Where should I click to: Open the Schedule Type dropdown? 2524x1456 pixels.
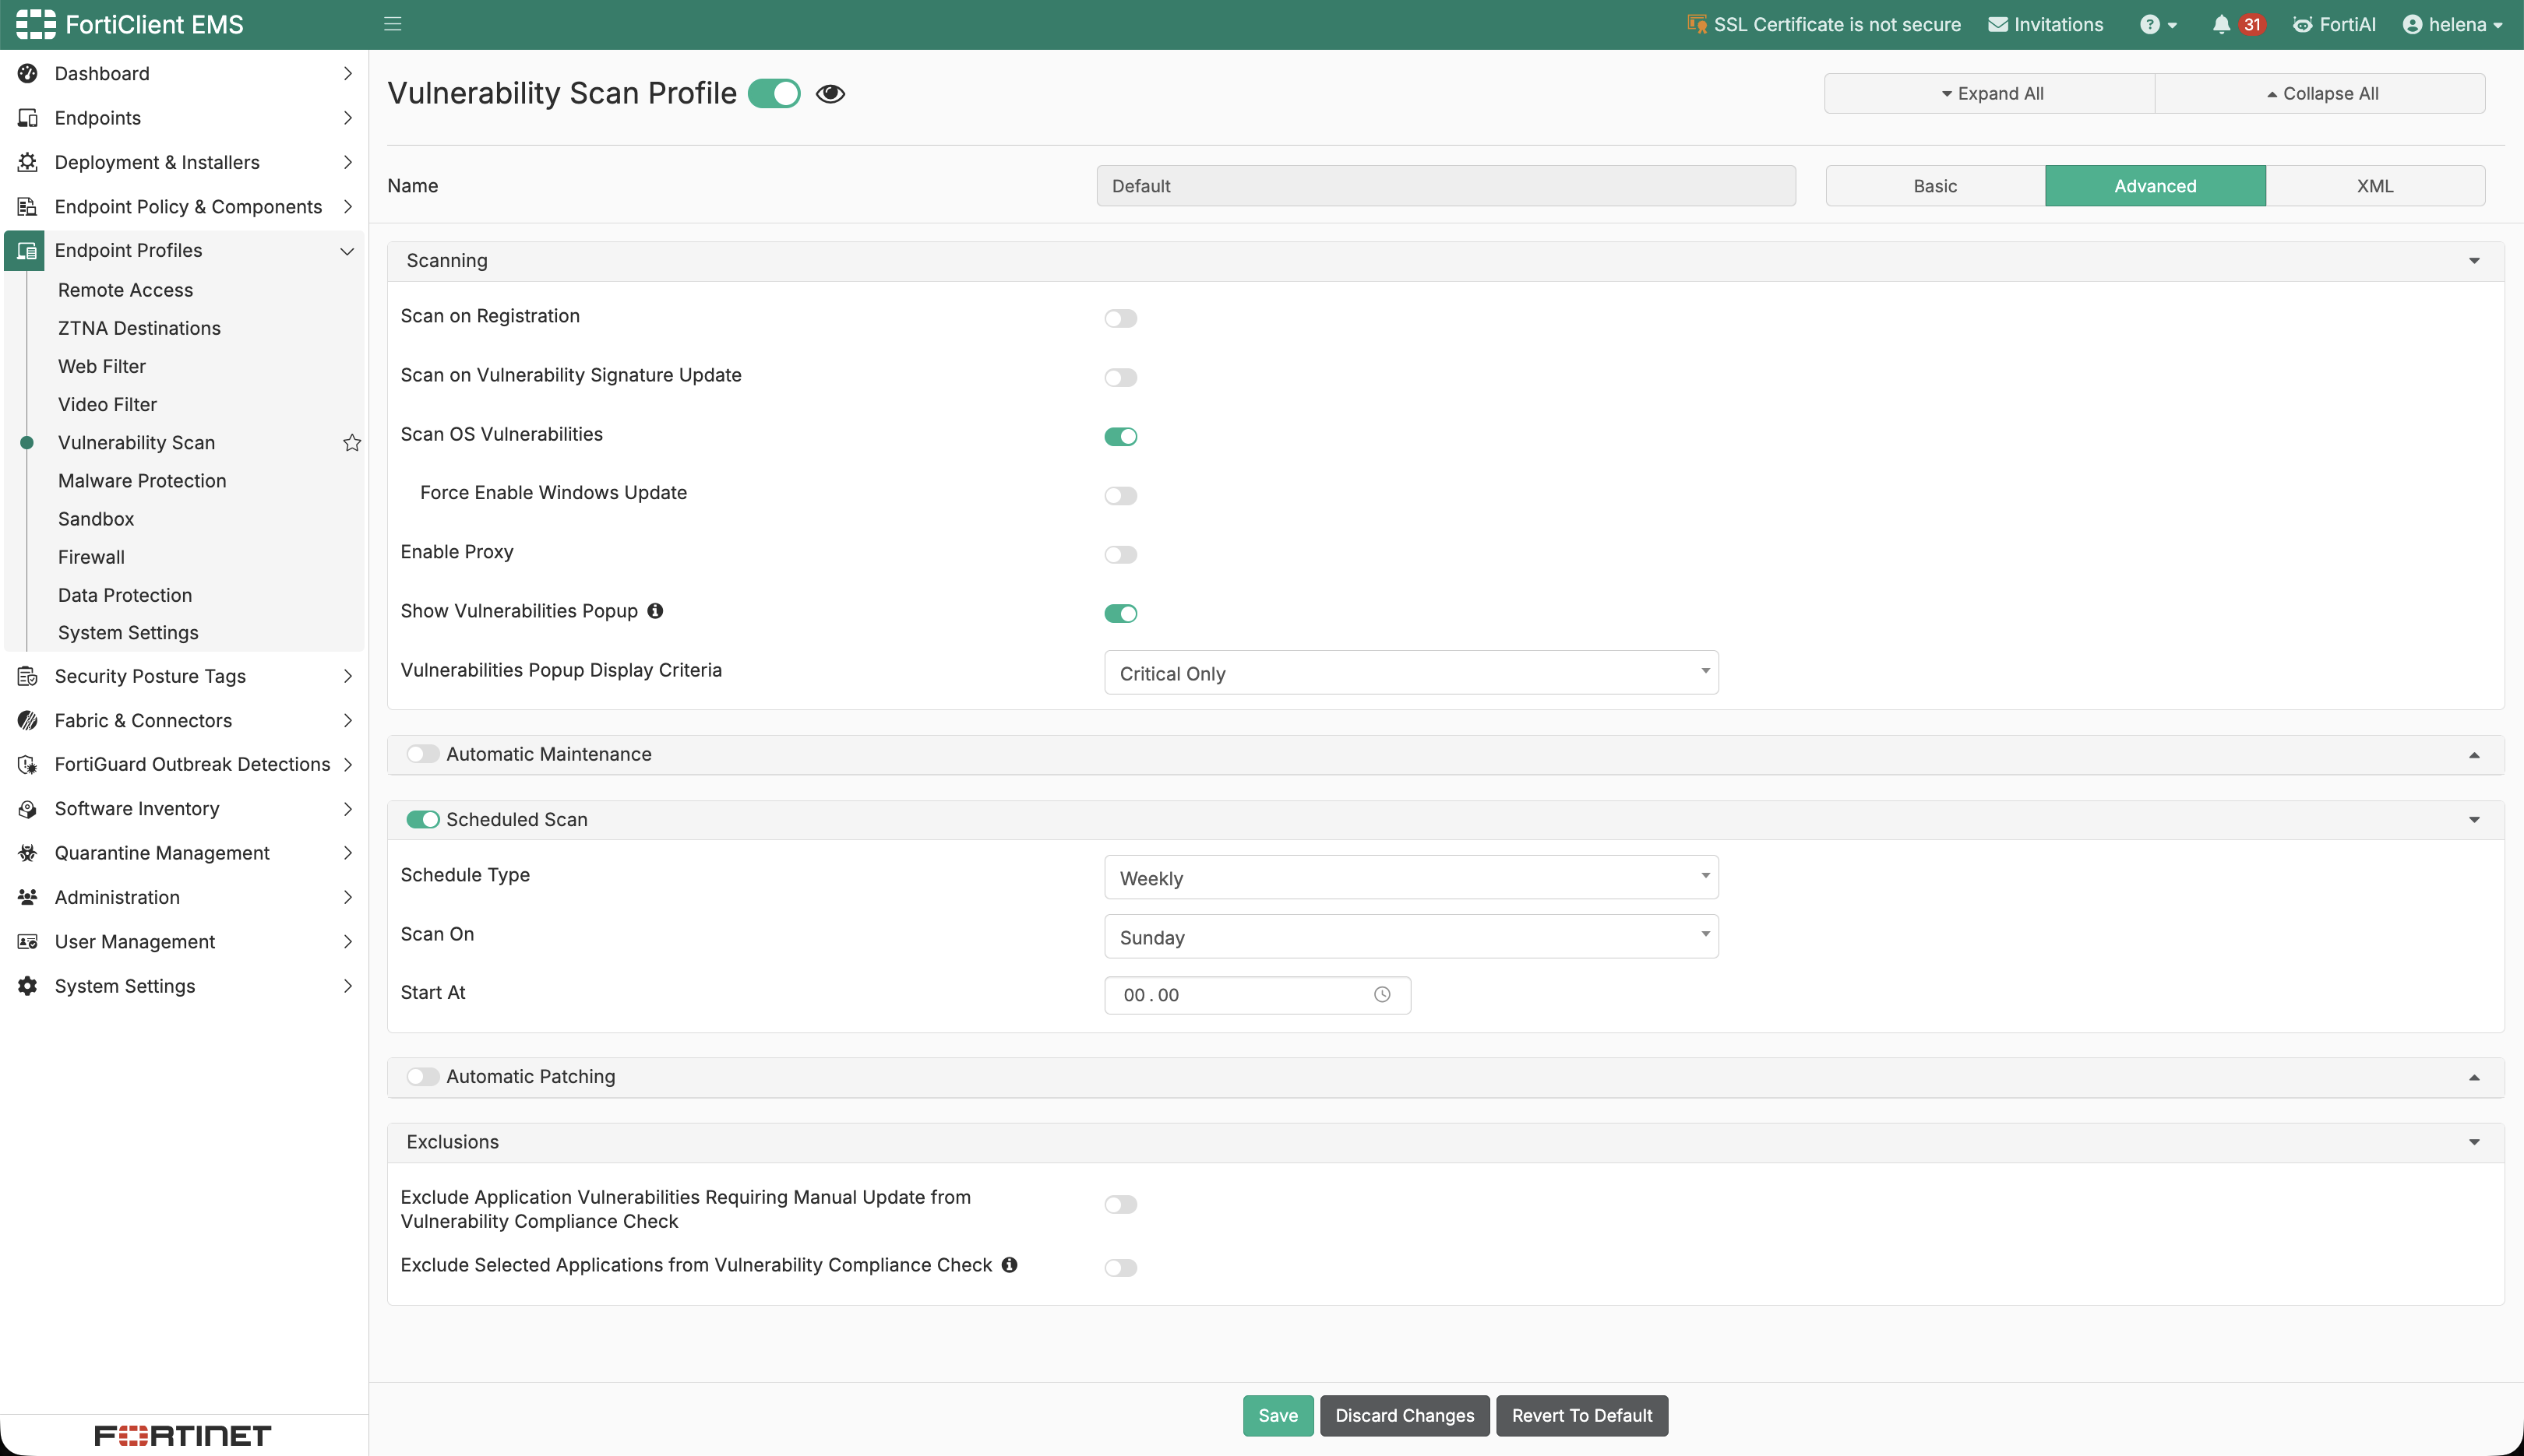(1412, 878)
